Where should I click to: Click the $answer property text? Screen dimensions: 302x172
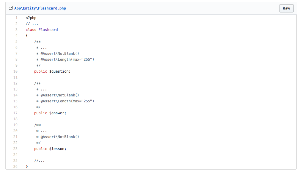click(x=58, y=113)
